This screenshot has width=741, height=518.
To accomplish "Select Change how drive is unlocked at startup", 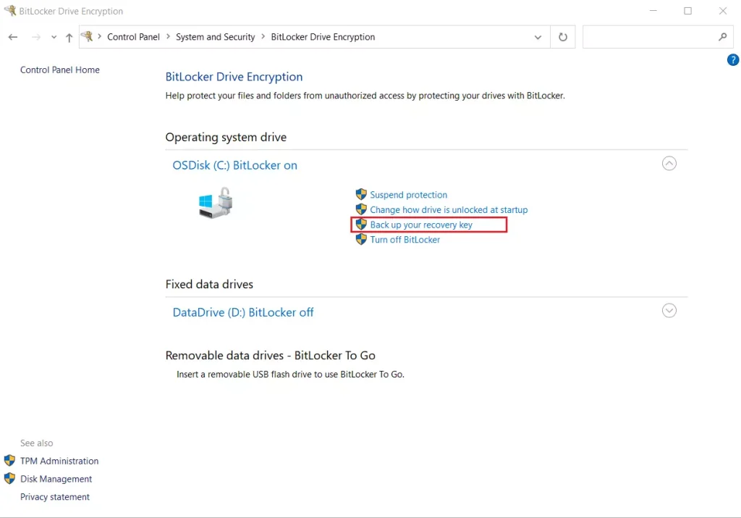I will 449,209.
